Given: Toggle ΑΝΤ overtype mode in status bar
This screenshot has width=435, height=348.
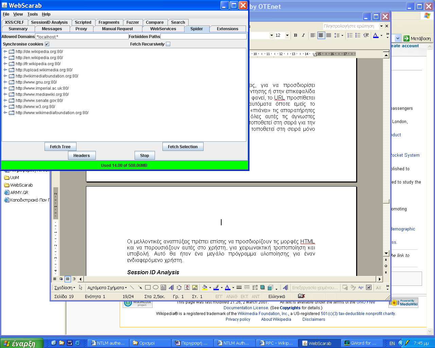Looking at the screenshot, I should pyautogui.click(x=256, y=297).
